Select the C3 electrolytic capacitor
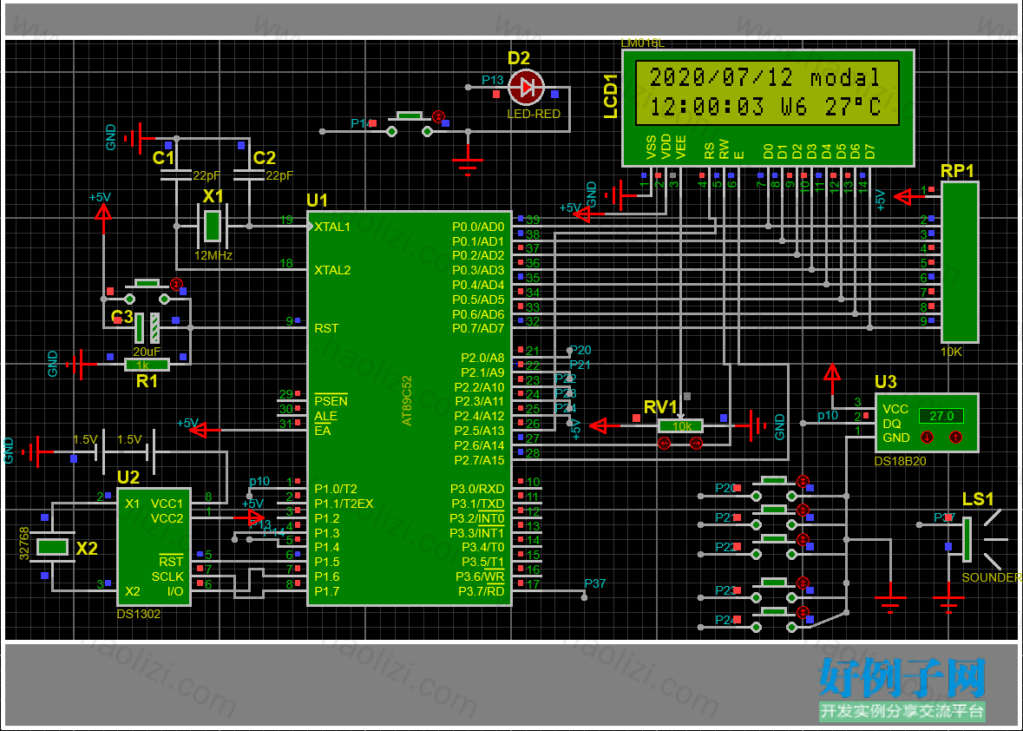The width and height of the screenshot is (1023, 731). tap(147, 327)
